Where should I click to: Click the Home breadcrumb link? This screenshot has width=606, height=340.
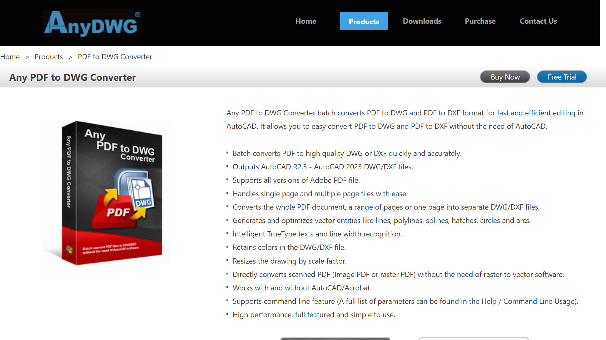coord(10,56)
